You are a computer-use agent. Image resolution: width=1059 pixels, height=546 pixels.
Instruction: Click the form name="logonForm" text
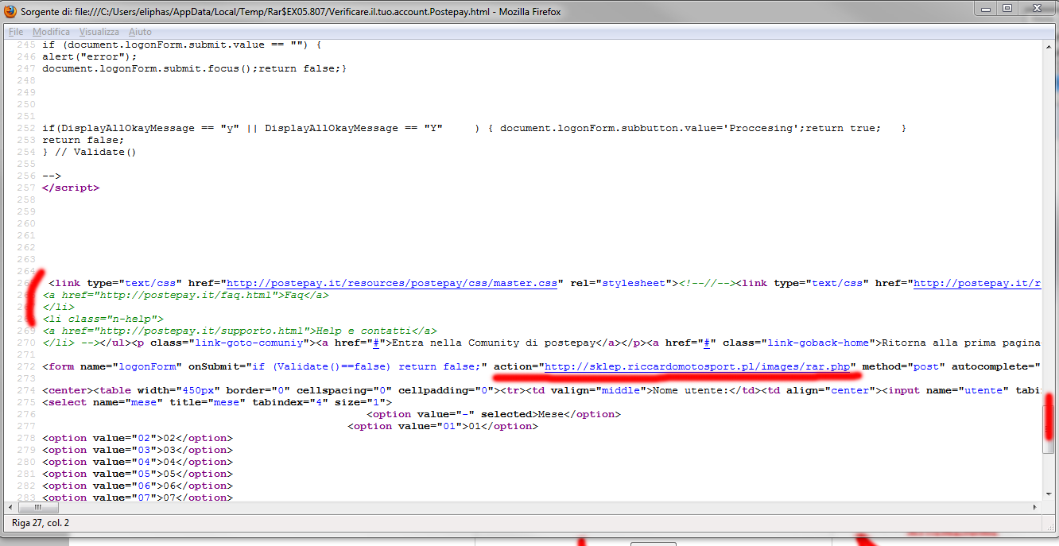click(x=111, y=366)
